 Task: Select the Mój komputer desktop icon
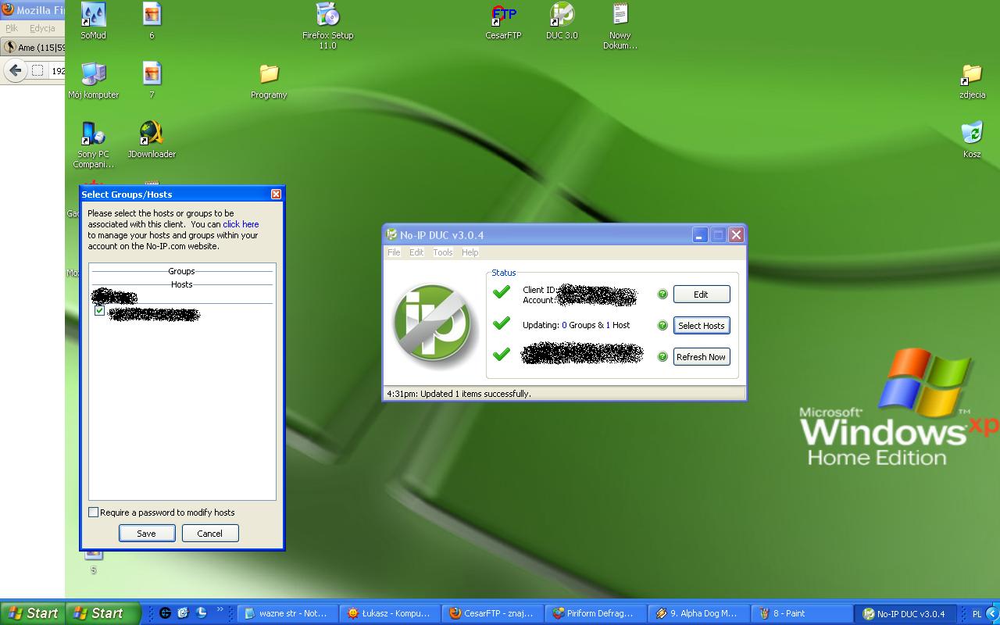[93, 80]
